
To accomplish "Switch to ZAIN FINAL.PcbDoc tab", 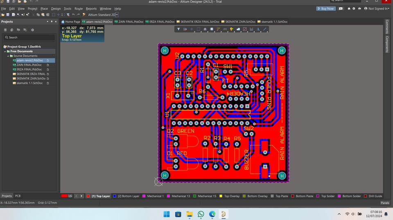I will [x=129, y=22].
